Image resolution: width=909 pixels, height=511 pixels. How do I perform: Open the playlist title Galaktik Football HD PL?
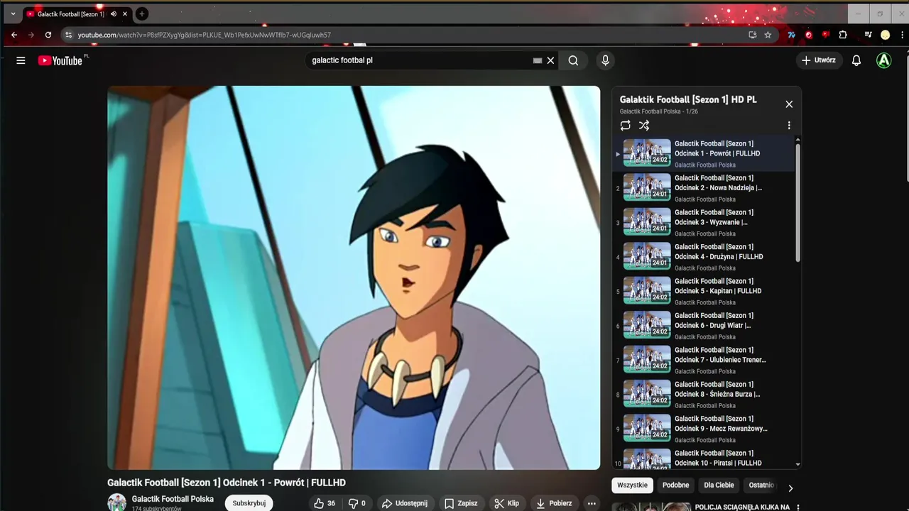point(688,99)
